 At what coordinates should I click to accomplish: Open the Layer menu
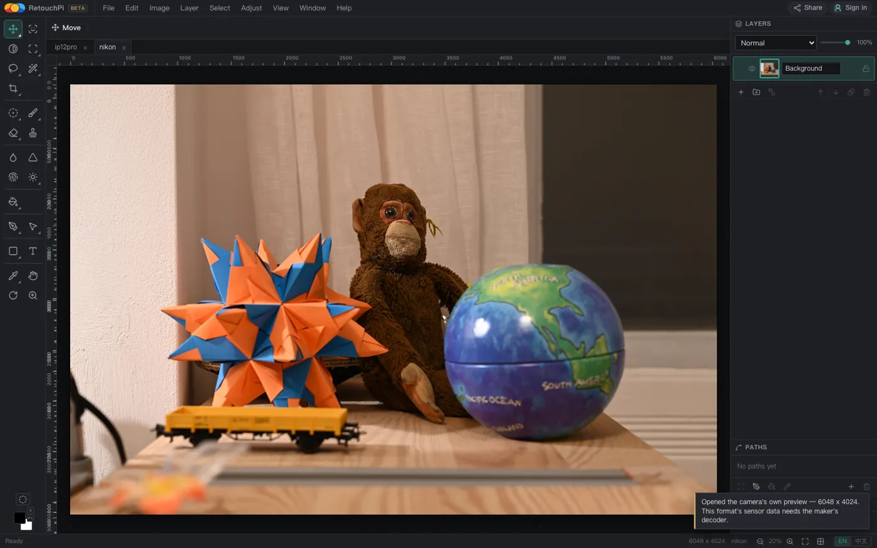pos(189,8)
